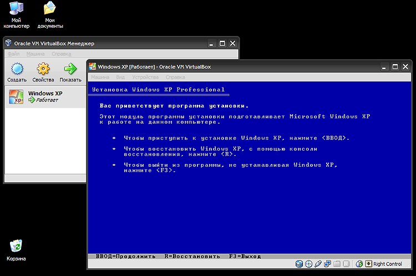Select the Windows XP machine in the list
The image size is (416, 276).
[x=44, y=96]
